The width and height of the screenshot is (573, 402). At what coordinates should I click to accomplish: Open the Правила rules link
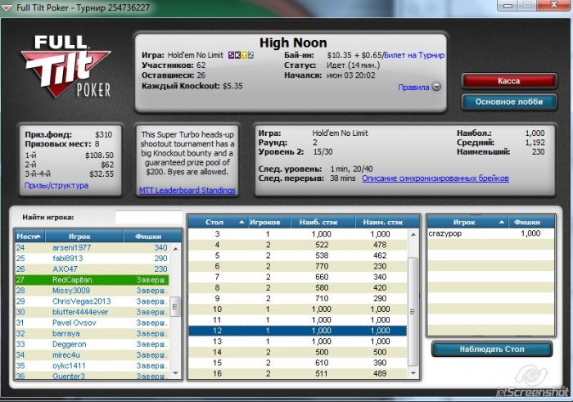click(x=413, y=88)
